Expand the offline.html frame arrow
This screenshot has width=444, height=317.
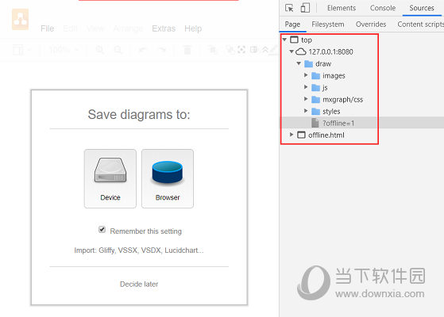pos(291,135)
